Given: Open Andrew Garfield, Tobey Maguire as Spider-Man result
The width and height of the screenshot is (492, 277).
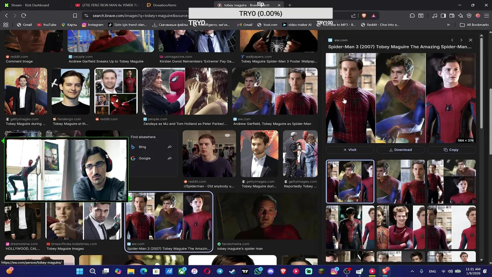Looking at the screenshot, I should [x=275, y=91].
